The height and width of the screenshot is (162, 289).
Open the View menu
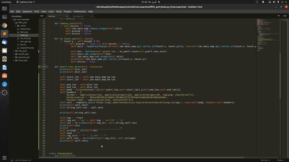pyautogui.click(x=44, y=12)
